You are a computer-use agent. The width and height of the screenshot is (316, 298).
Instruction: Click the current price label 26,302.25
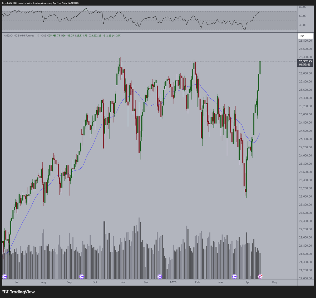click(x=305, y=61)
